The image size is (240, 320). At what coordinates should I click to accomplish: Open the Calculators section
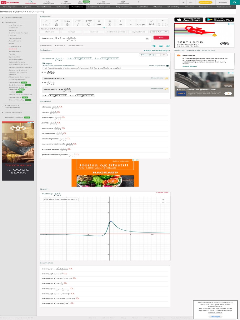pyautogui.click(x=103, y=2)
